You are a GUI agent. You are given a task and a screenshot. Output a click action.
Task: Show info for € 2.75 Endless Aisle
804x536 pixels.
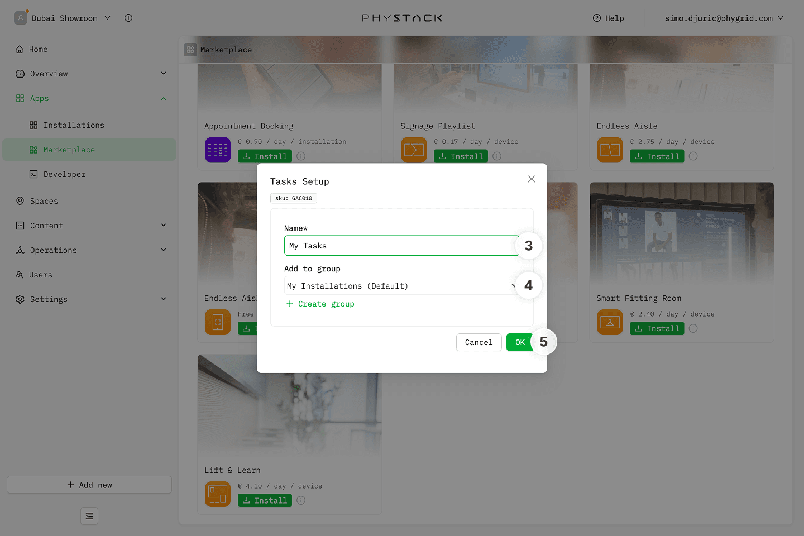[x=693, y=156]
